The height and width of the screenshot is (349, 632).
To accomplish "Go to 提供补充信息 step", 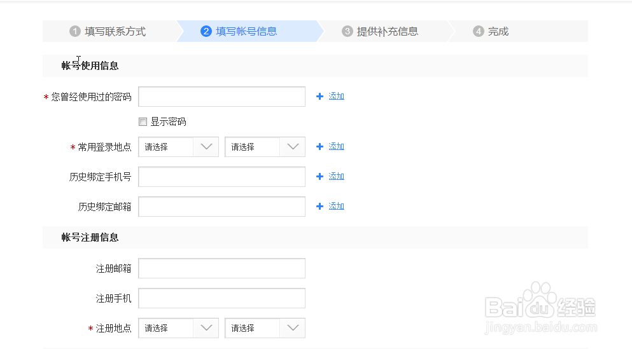I will 388,31.
